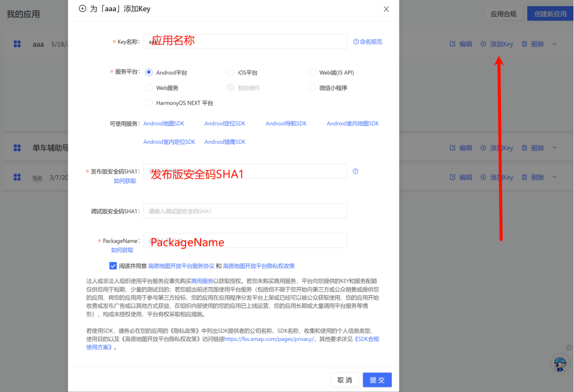Collapse the aaa application row chevron

coord(554,44)
